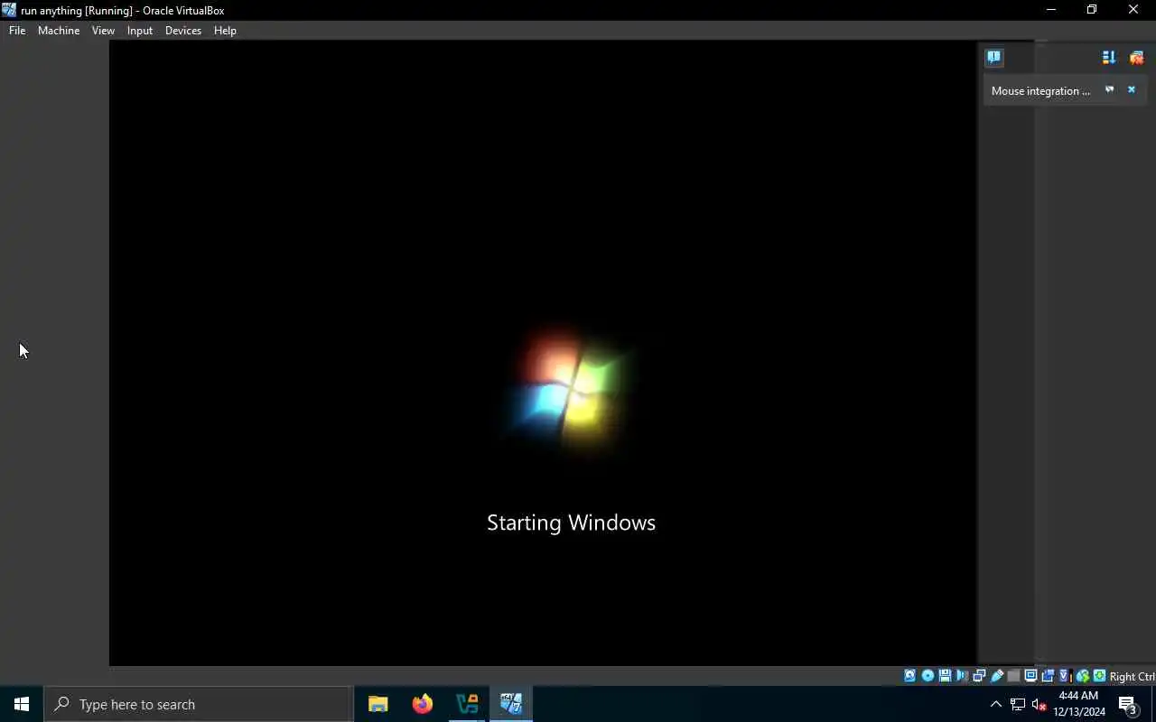This screenshot has width=1156, height=722.
Task: Open the Input menu
Action: click(x=140, y=31)
